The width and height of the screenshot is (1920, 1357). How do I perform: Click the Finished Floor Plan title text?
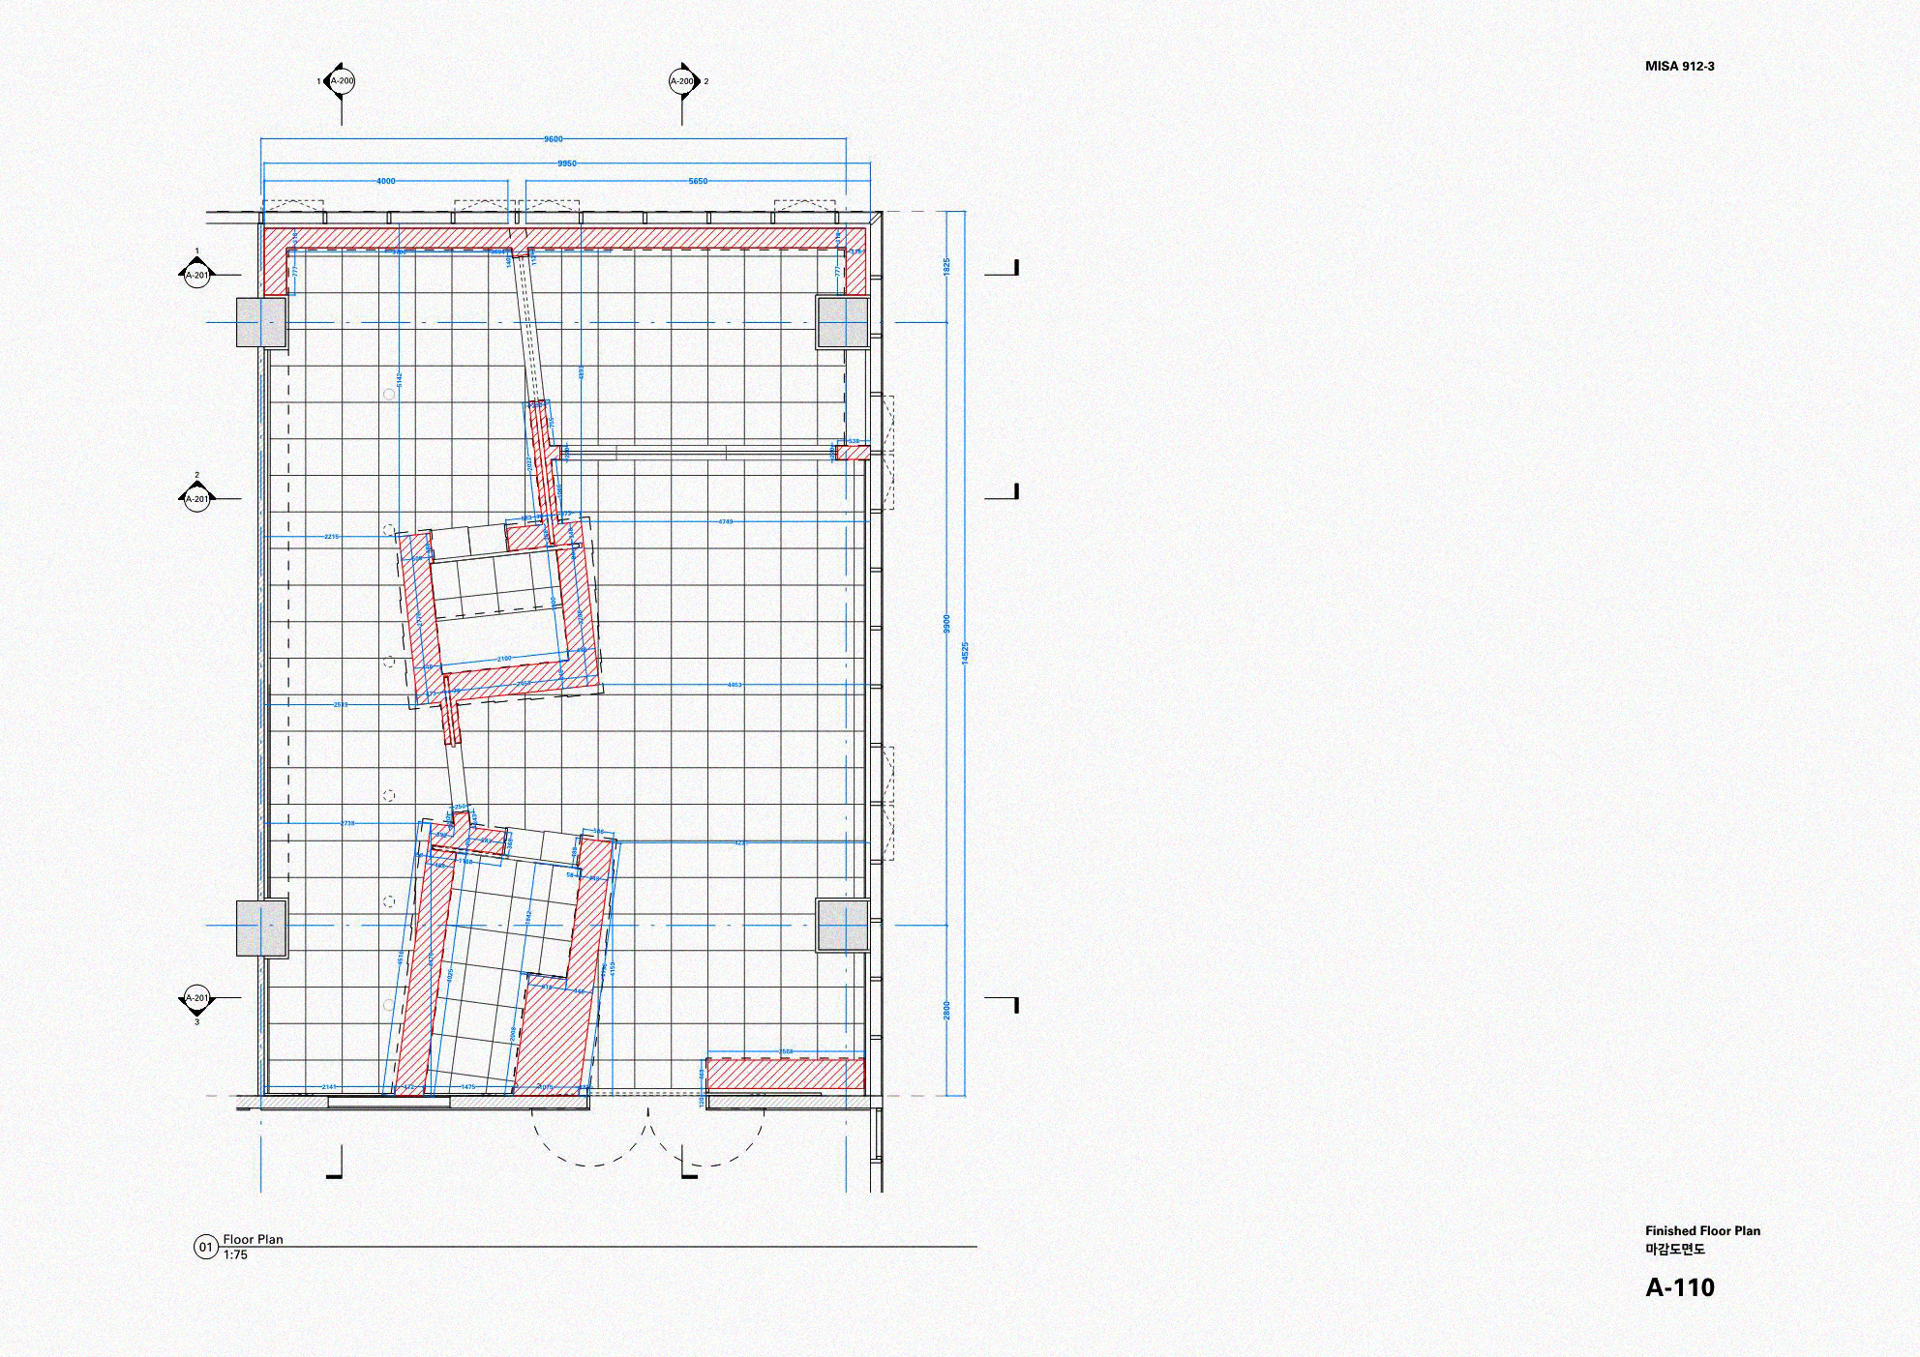tap(1702, 1230)
